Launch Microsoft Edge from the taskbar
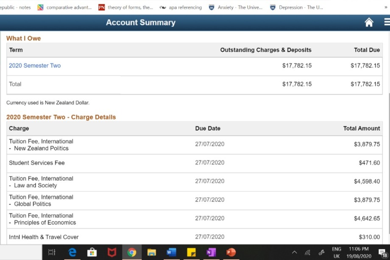Viewport: 390px width, 260px height. (x=72, y=252)
